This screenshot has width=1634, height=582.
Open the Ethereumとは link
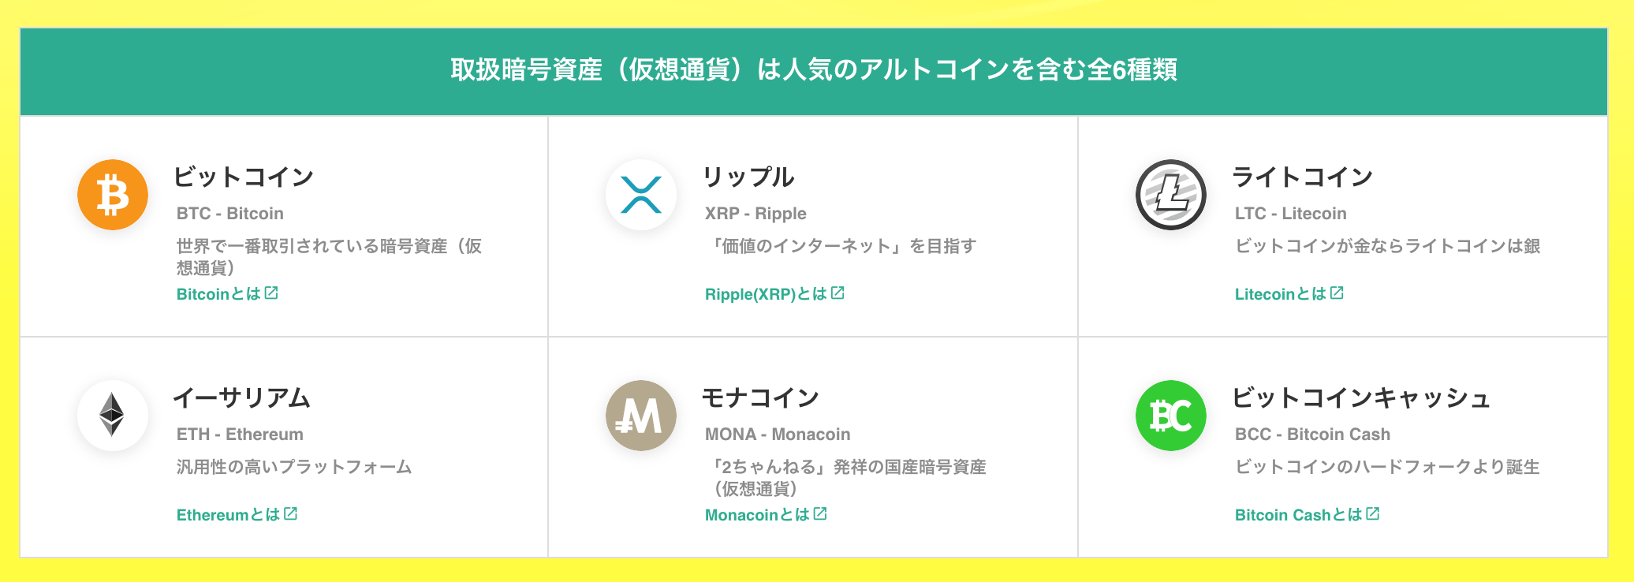pos(227,515)
